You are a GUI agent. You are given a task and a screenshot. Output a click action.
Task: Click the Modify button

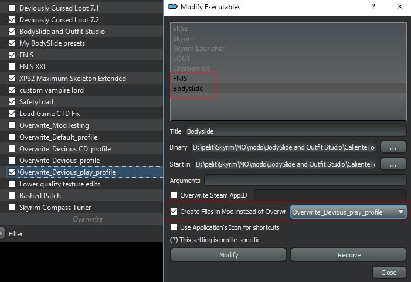[228, 255]
